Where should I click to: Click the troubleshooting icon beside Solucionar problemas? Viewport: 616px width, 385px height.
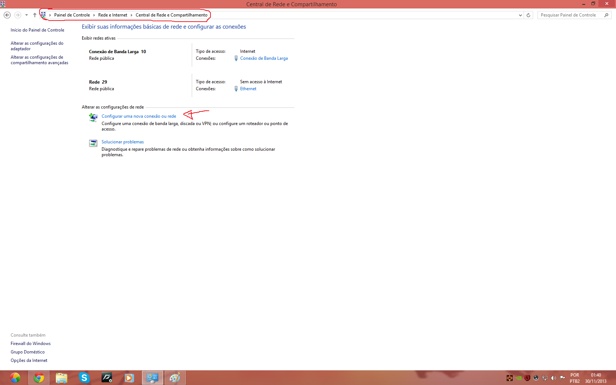click(93, 143)
